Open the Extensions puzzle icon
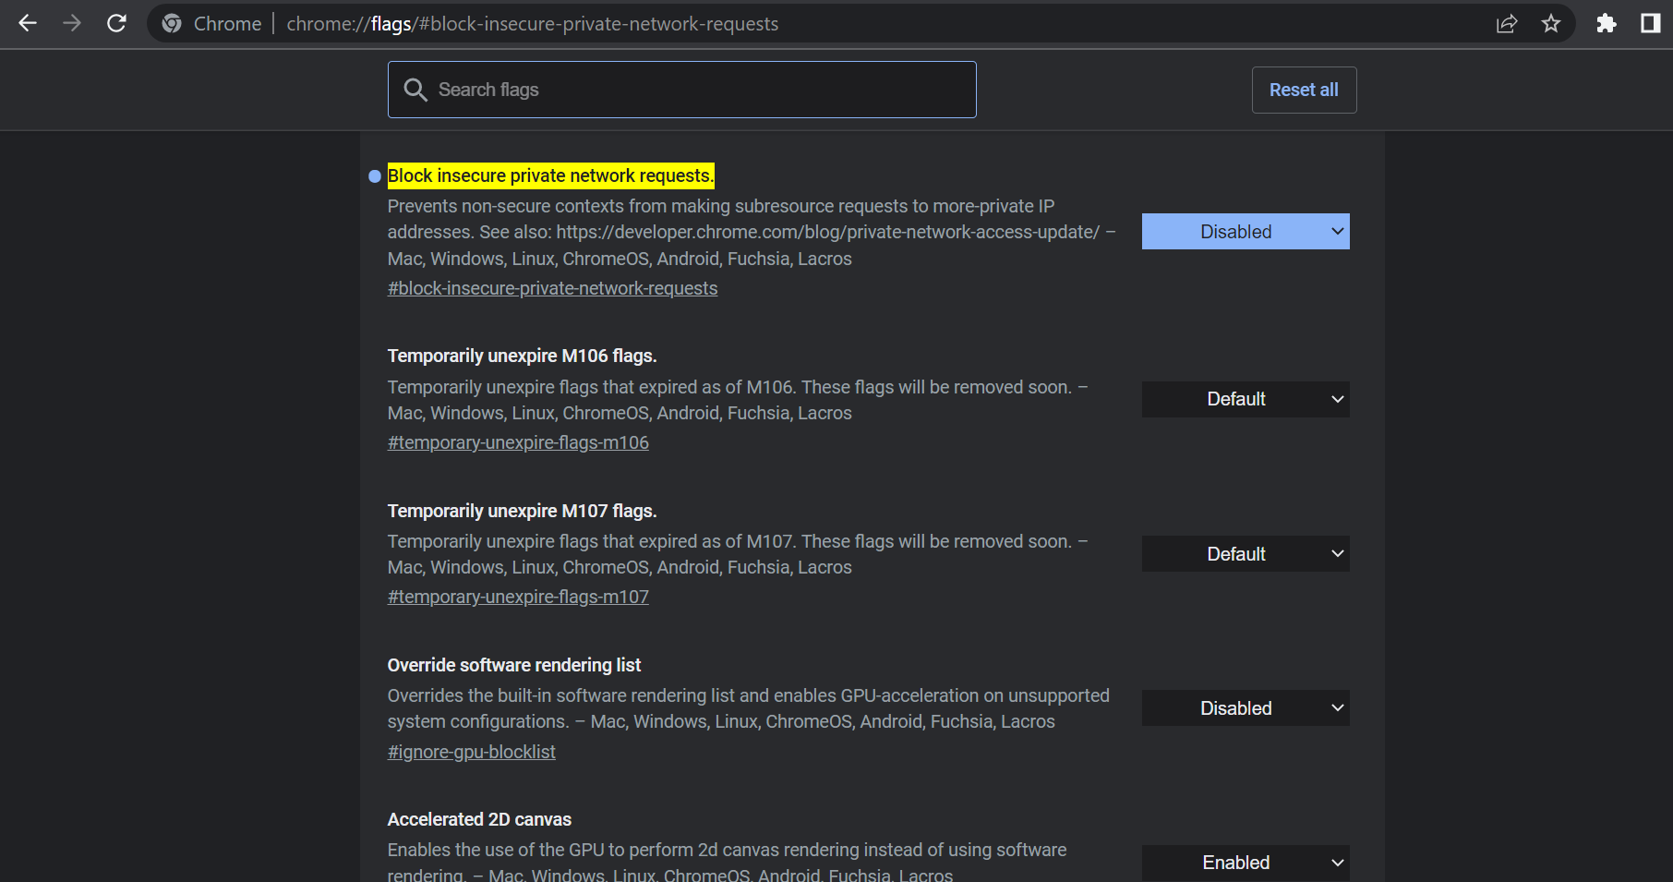Image resolution: width=1673 pixels, height=882 pixels. [1607, 23]
